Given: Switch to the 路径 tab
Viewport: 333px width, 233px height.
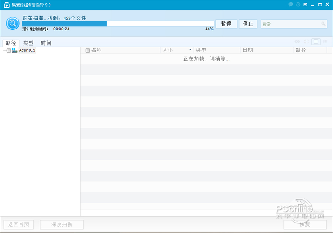Looking at the screenshot, I should 11,43.
